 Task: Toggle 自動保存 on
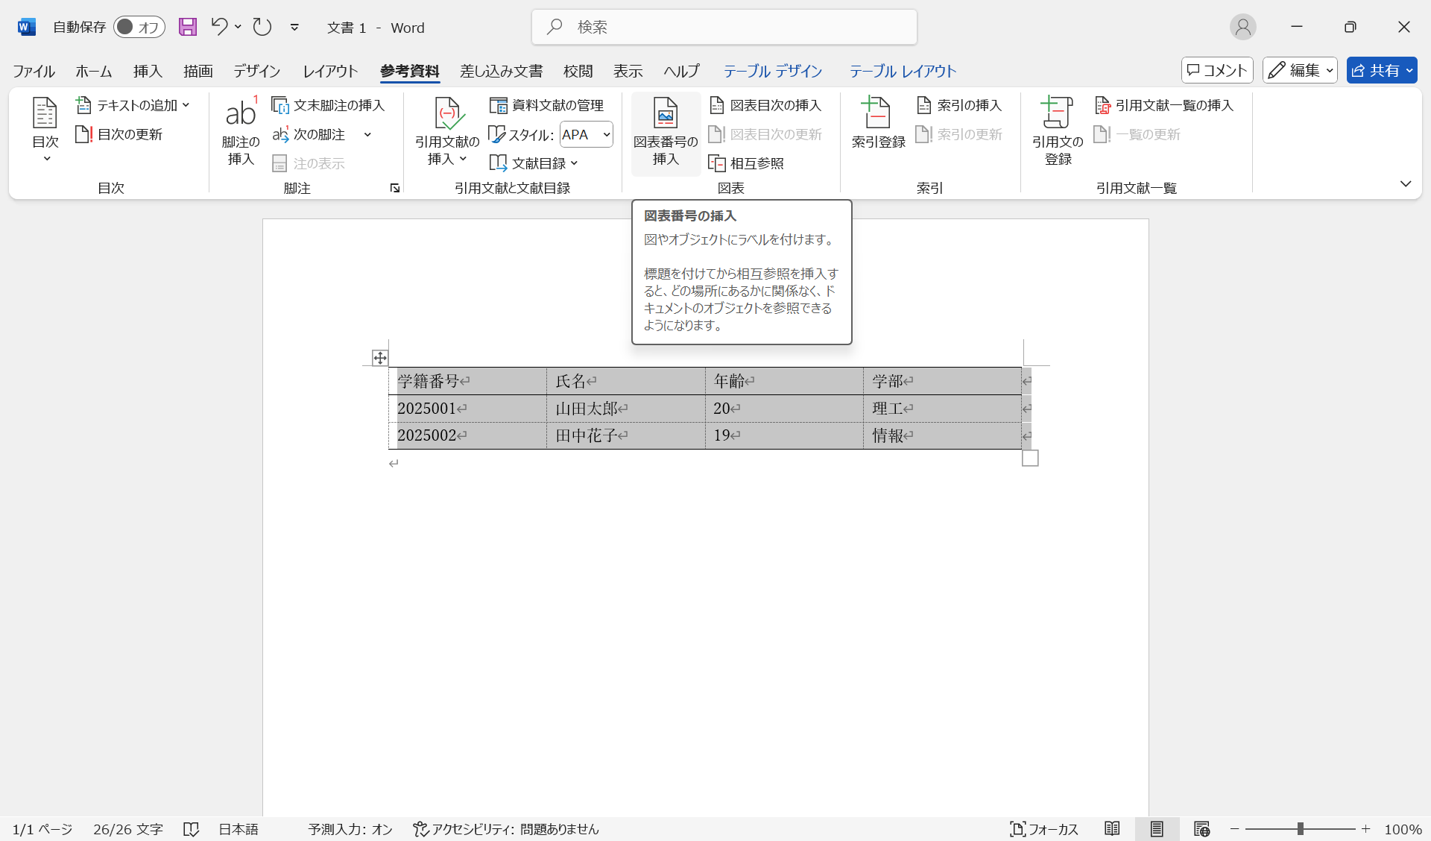click(139, 27)
